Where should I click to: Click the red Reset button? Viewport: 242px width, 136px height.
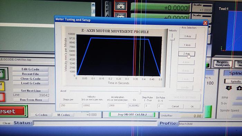click(12, 111)
